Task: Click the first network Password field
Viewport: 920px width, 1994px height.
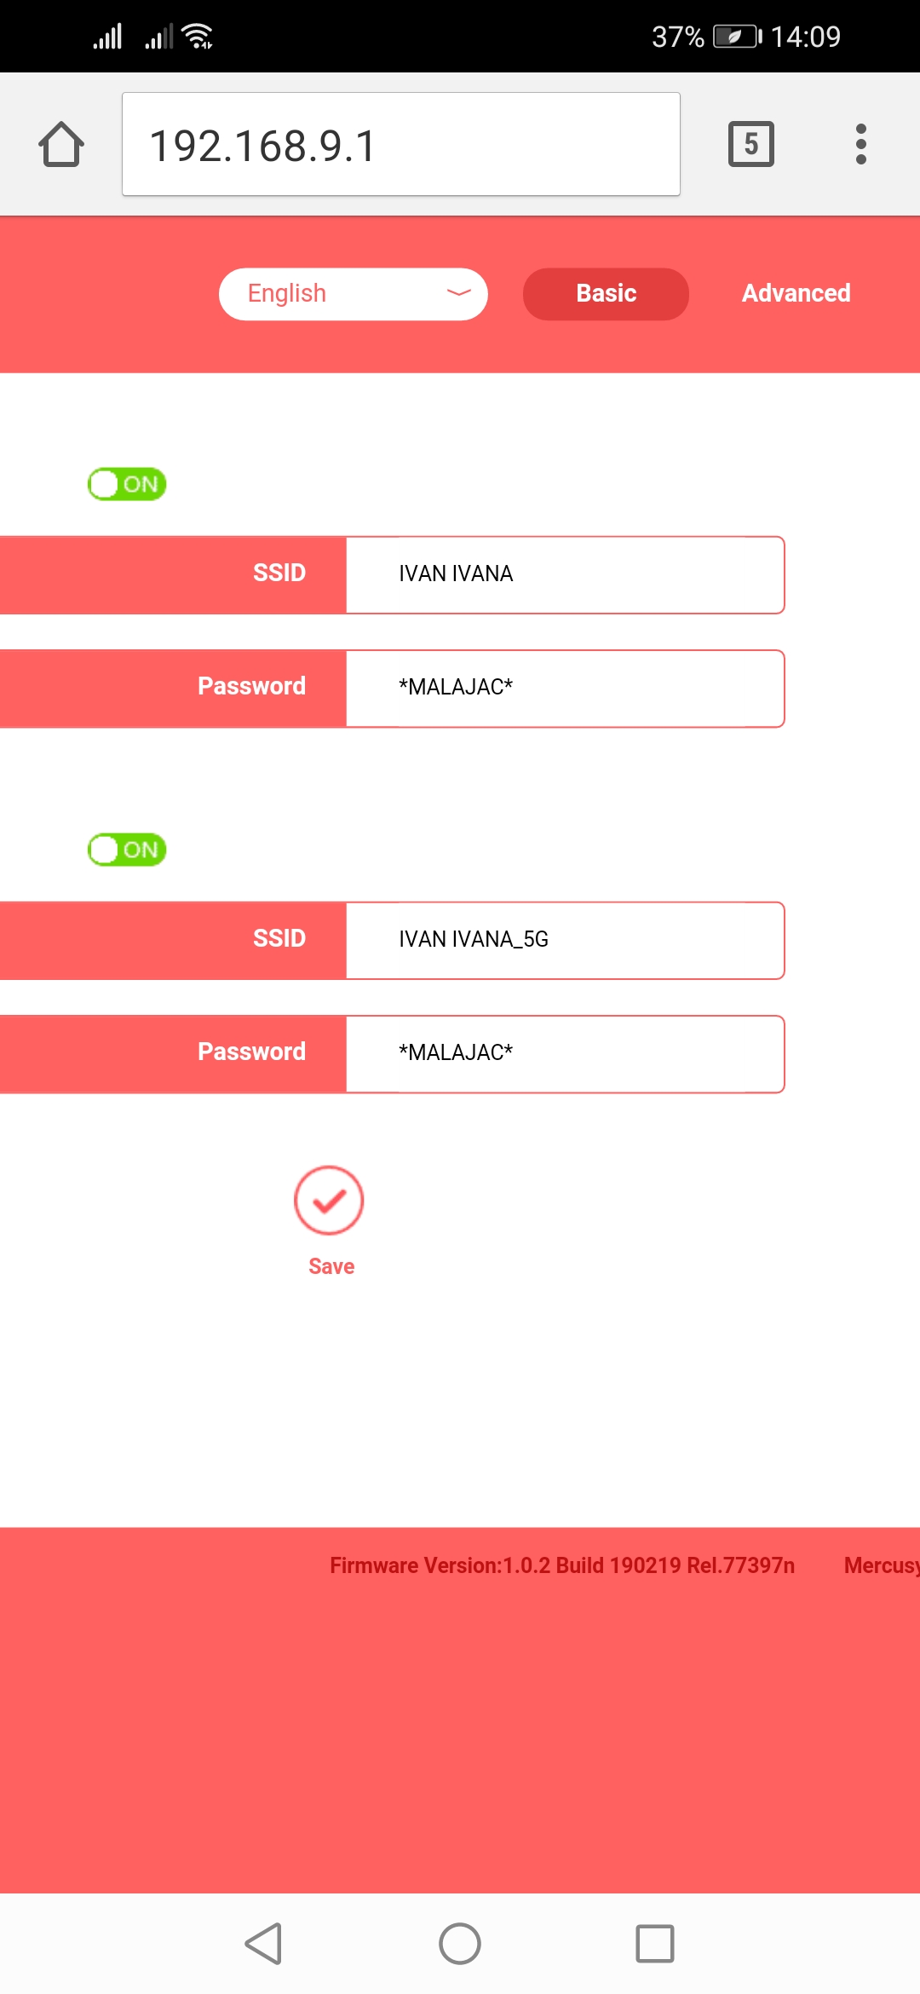Action: (564, 688)
